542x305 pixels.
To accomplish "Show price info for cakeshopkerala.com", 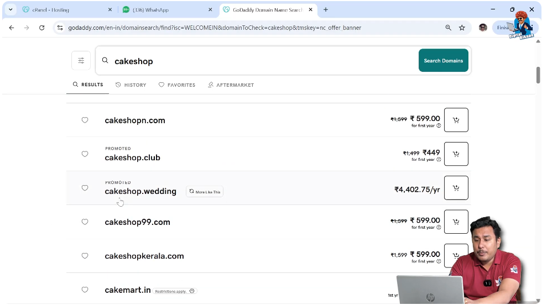I will click(x=439, y=261).
